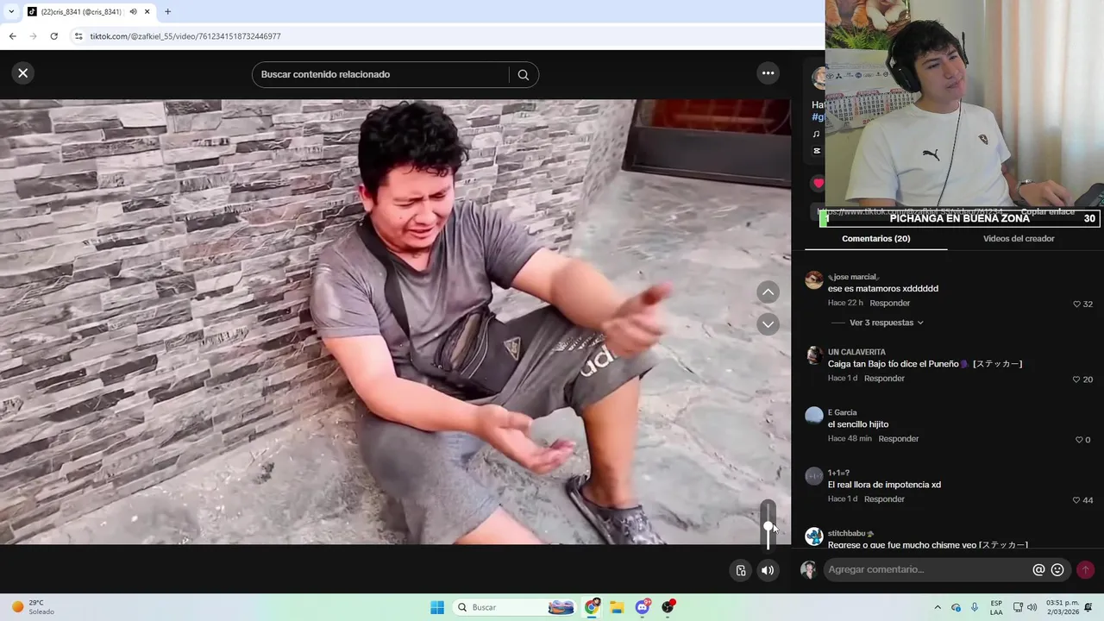Like the 1+1=? comment heart icon
Image resolution: width=1104 pixels, height=621 pixels.
(x=1076, y=500)
